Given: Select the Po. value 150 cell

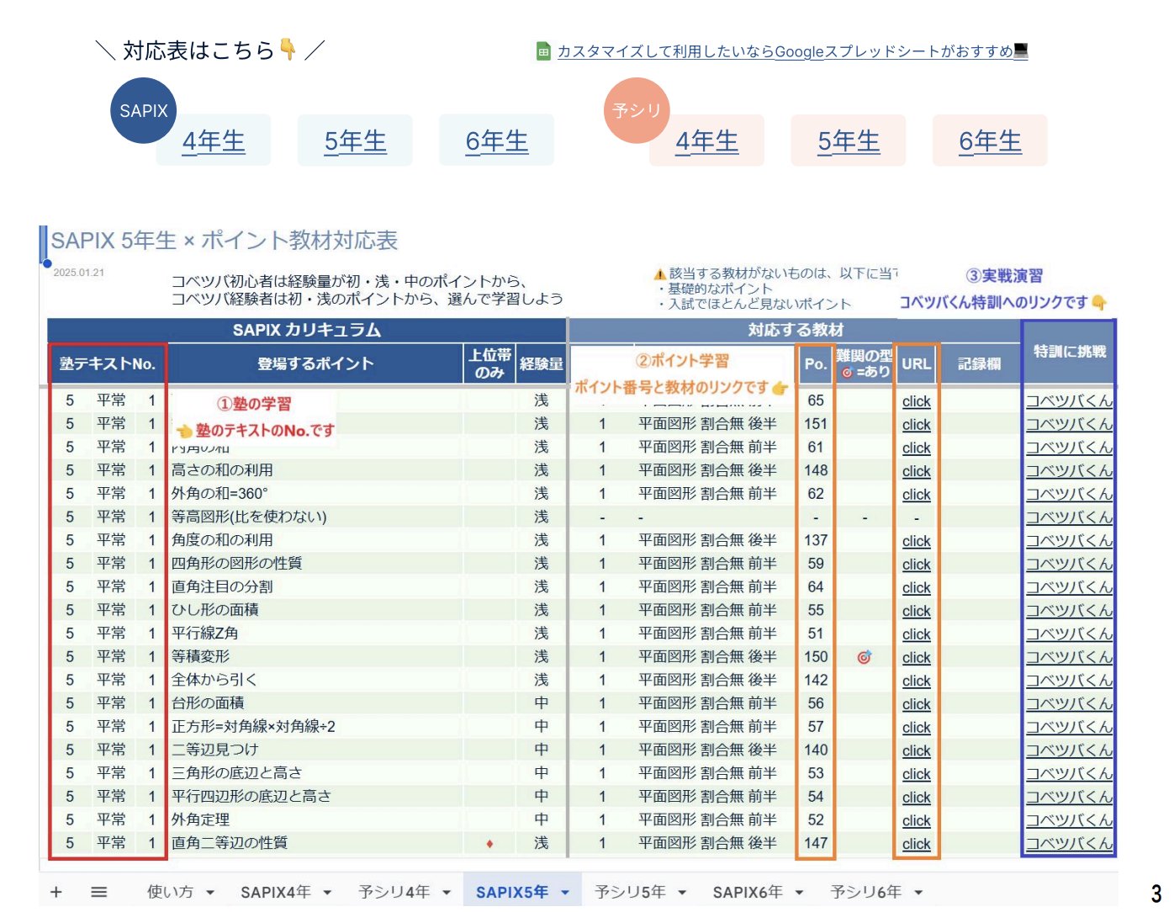Looking at the screenshot, I should (816, 657).
